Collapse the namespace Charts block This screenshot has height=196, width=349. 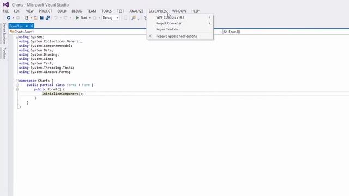coord(17,81)
